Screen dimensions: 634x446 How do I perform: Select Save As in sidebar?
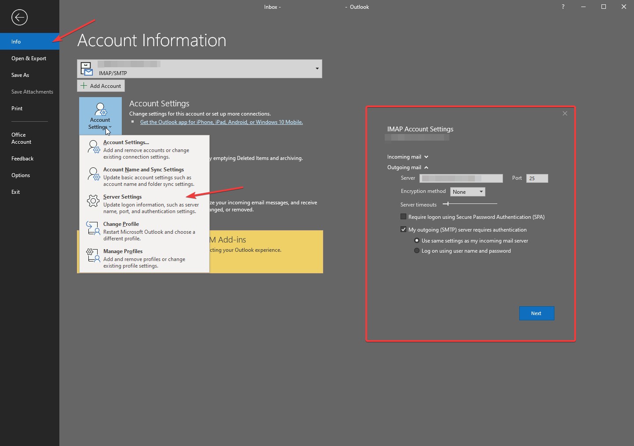tap(29, 75)
